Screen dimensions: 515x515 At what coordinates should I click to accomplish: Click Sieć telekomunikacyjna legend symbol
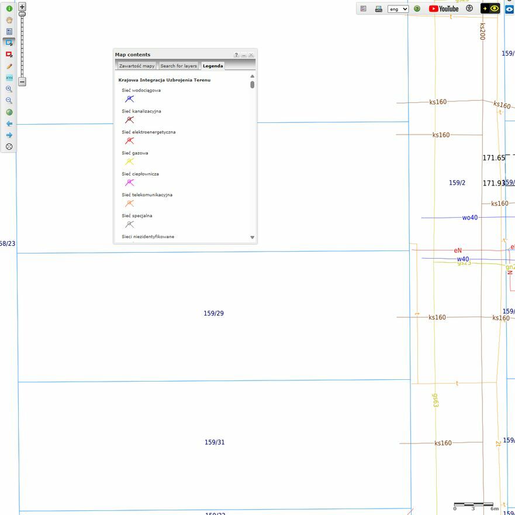[129, 203]
